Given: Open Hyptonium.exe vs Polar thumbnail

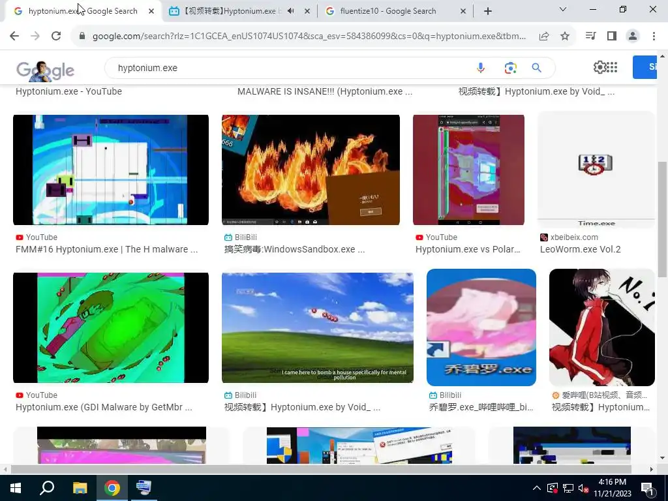Looking at the screenshot, I should tap(468, 170).
